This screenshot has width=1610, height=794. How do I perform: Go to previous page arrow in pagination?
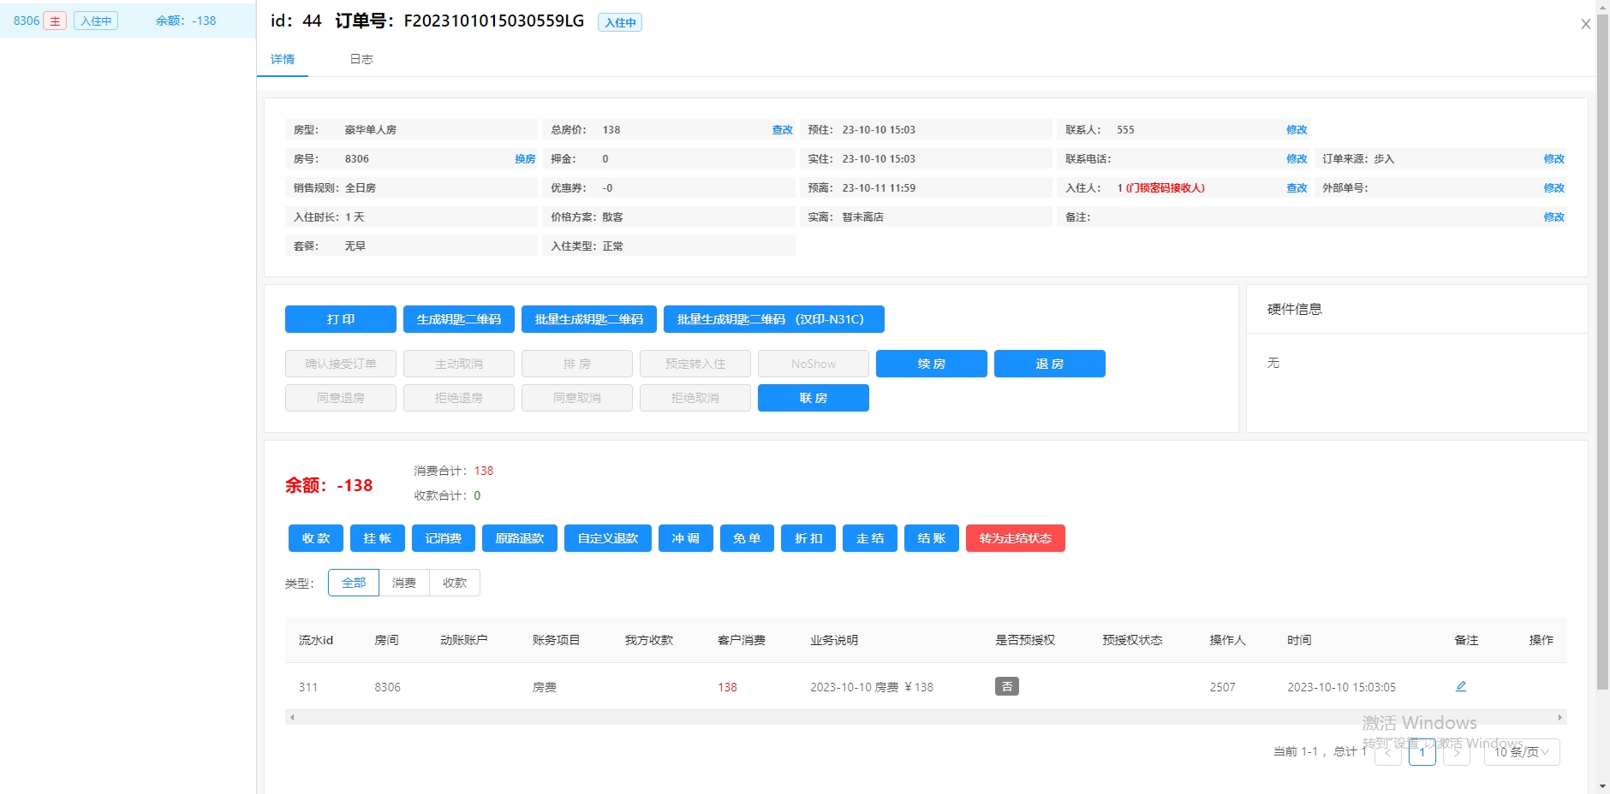(x=1387, y=752)
